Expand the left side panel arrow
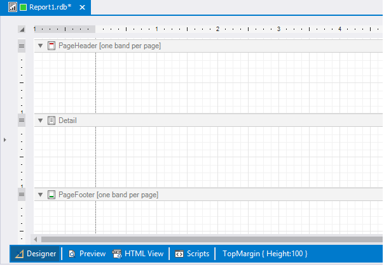The width and height of the screenshot is (384, 267). 5,140
